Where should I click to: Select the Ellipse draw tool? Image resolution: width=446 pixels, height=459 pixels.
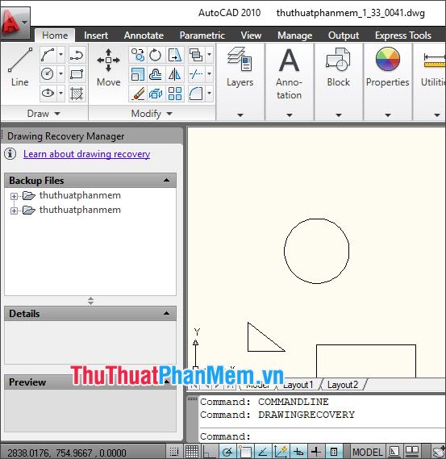48,94
